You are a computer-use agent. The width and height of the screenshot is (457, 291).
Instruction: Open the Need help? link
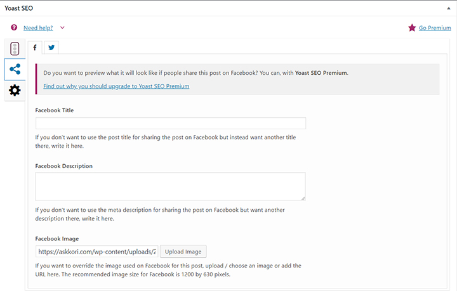click(38, 28)
